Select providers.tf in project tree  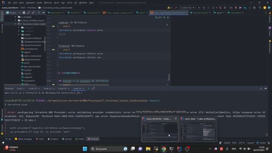point(28,81)
